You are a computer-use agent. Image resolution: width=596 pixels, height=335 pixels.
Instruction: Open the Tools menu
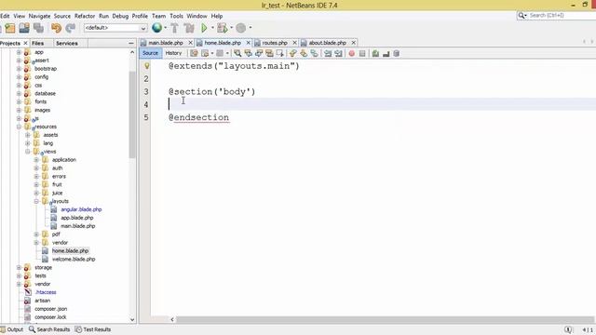click(176, 16)
